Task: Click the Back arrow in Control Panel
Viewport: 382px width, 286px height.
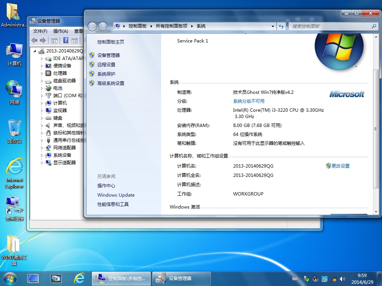Action: tap(93, 26)
